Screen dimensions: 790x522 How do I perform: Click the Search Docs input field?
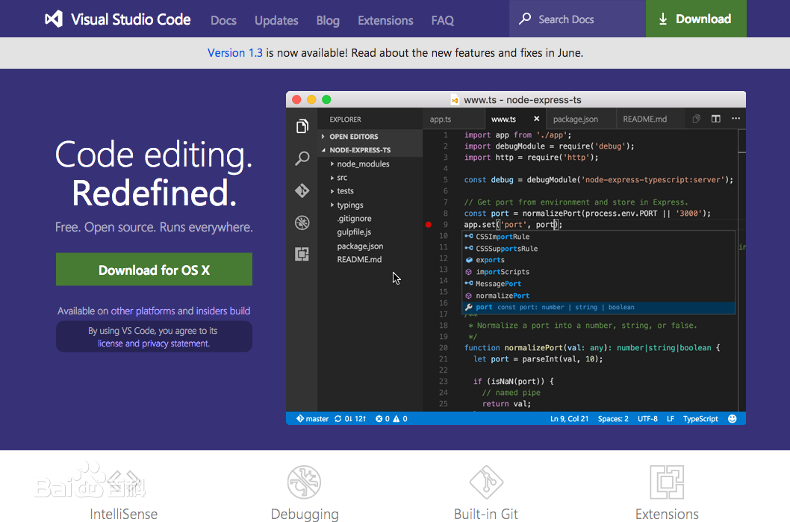click(x=577, y=19)
